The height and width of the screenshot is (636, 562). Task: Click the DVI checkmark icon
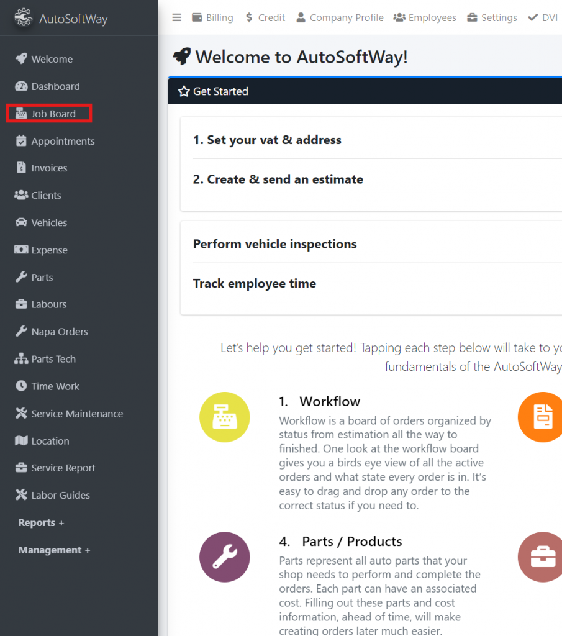click(x=533, y=17)
